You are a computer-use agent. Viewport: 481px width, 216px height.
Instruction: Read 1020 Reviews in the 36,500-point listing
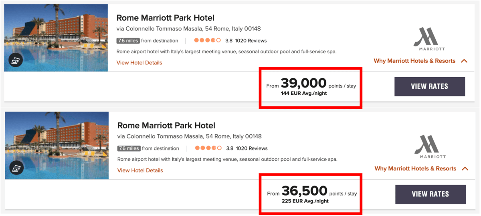pyautogui.click(x=251, y=148)
